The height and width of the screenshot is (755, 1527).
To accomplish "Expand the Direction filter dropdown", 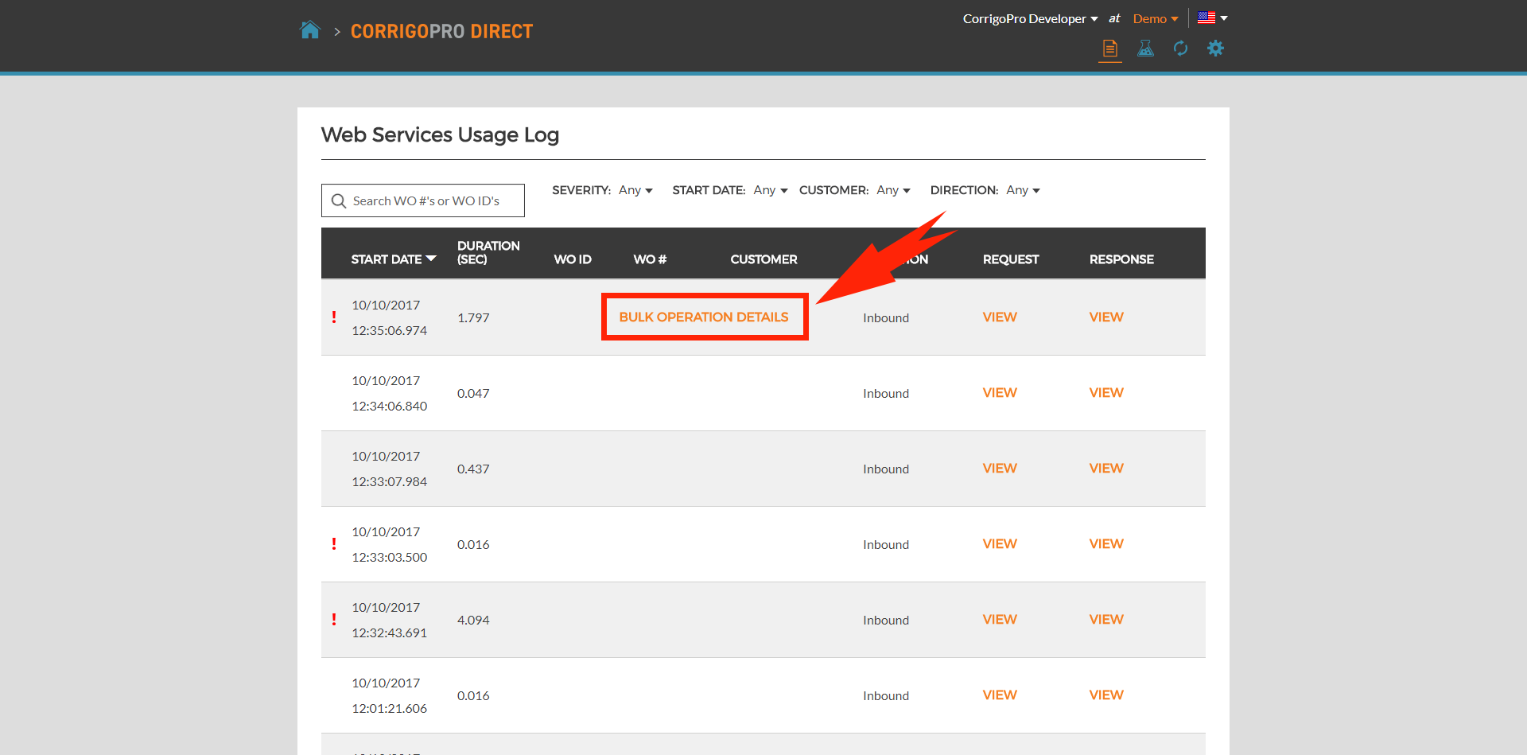I will point(1023,190).
